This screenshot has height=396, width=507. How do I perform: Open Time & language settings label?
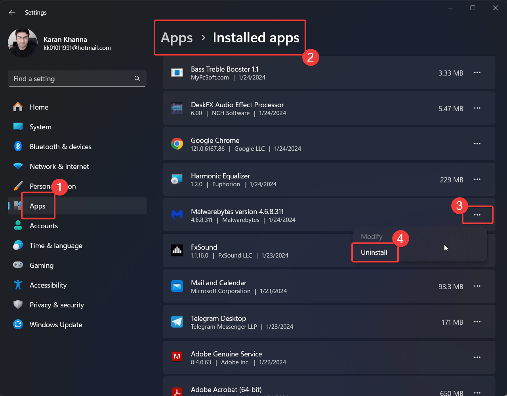(x=56, y=246)
